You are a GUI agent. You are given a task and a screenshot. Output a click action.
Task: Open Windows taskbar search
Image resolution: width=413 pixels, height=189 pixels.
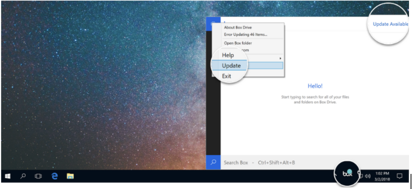pyautogui.click(x=23, y=176)
